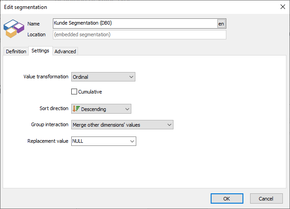Expand Group interaction dropdown
290x209 pixels.
pos(122,125)
